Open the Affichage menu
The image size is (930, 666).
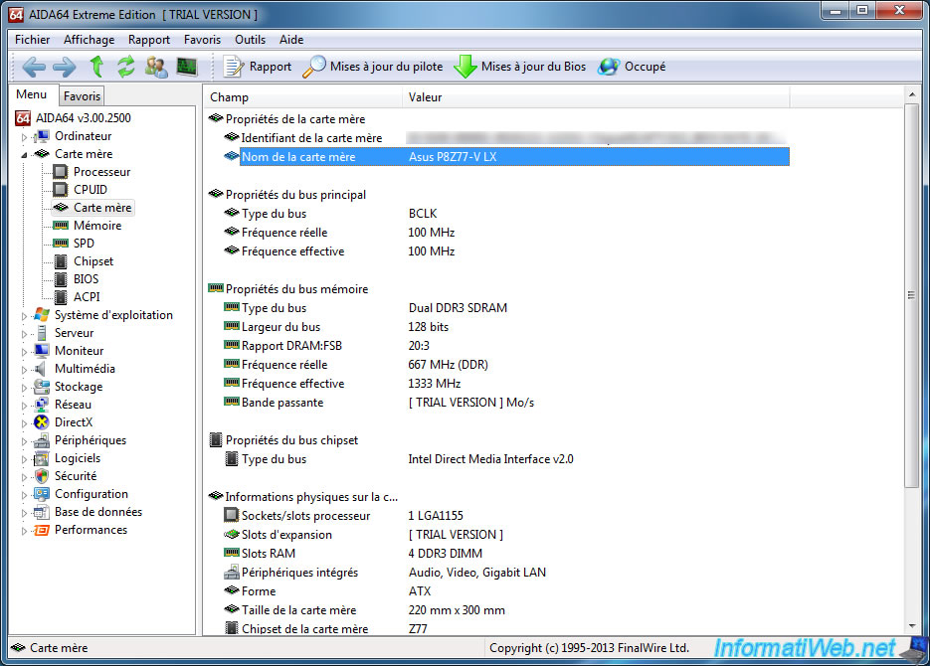click(89, 40)
